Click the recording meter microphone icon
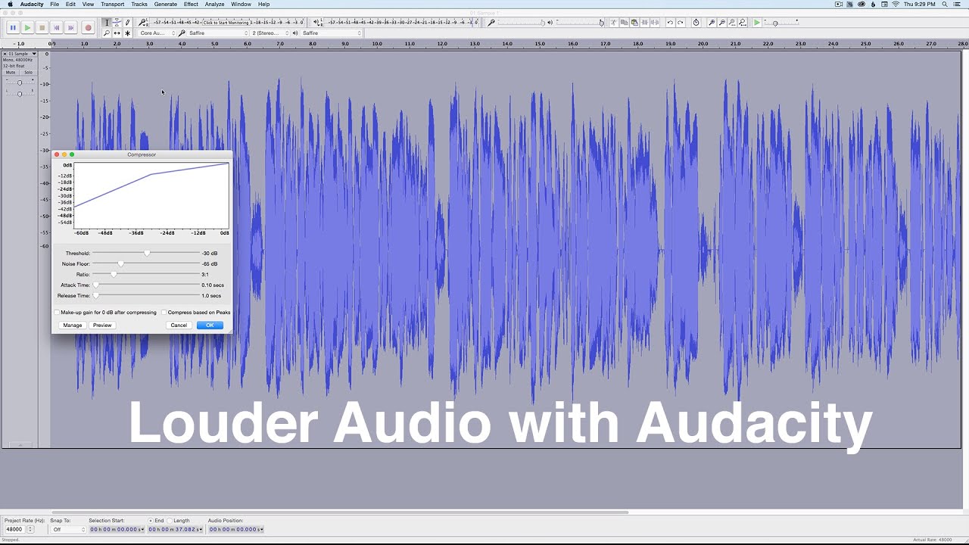This screenshot has width=969, height=545. pyautogui.click(x=142, y=22)
